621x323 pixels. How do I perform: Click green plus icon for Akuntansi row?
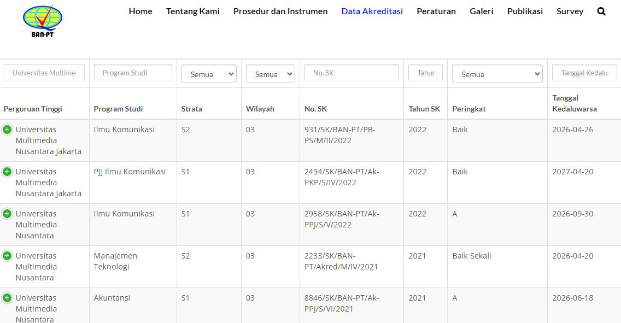click(7, 298)
